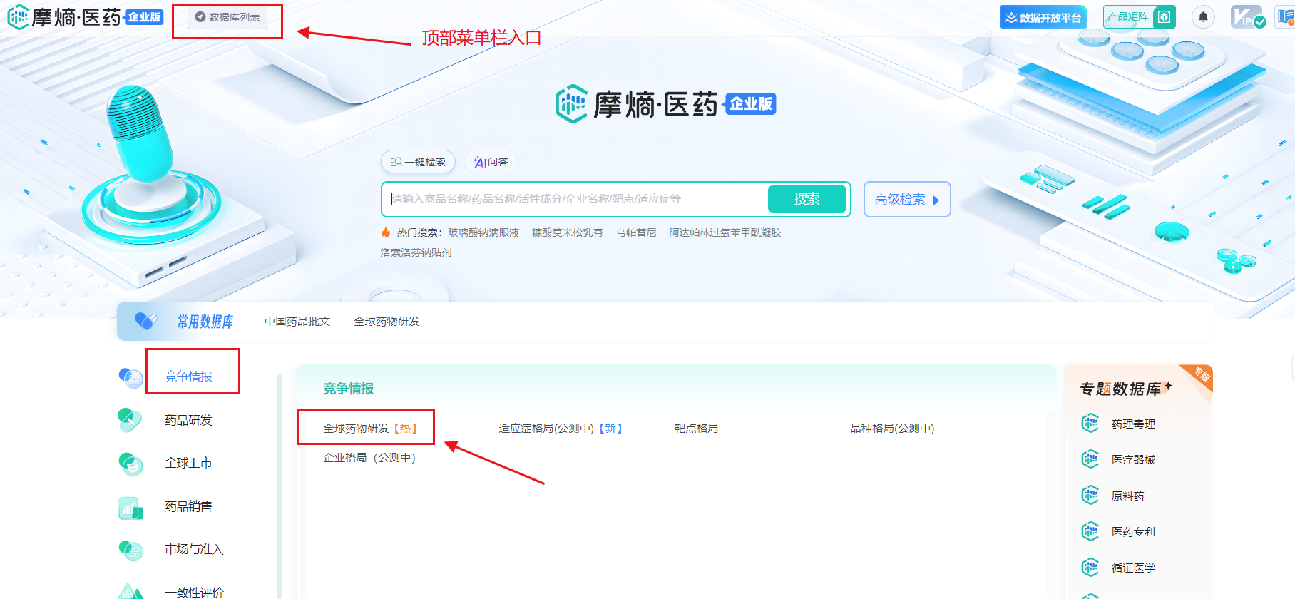
Task: Click the notification bell icon
Action: coord(1203,17)
